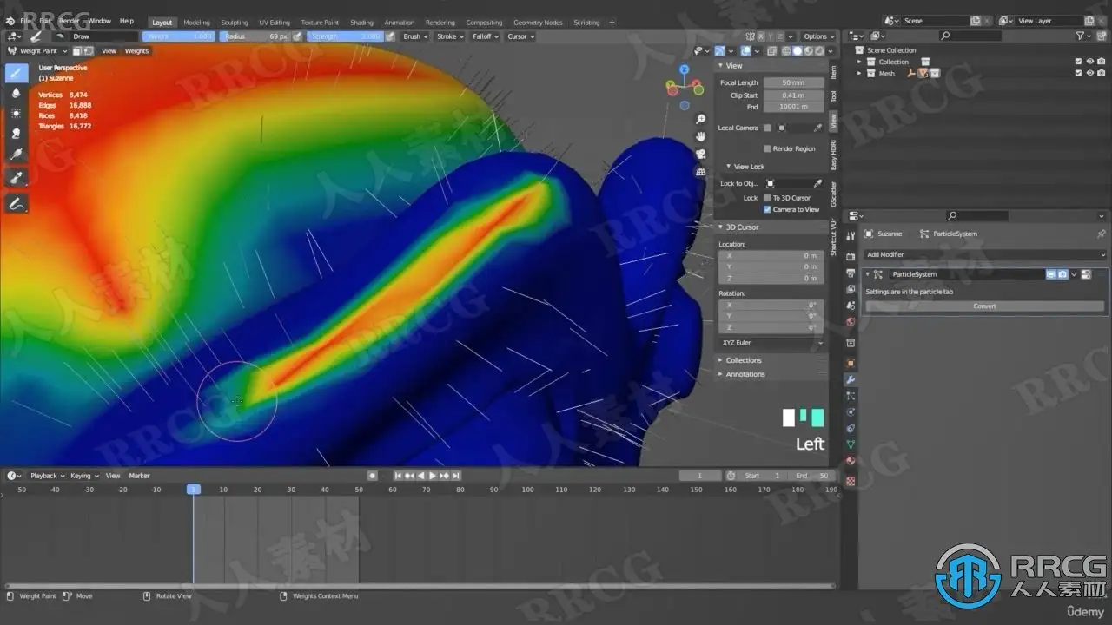The height and width of the screenshot is (625, 1112).
Task: Click the pin icon in Properties header
Action: tap(1102, 234)
